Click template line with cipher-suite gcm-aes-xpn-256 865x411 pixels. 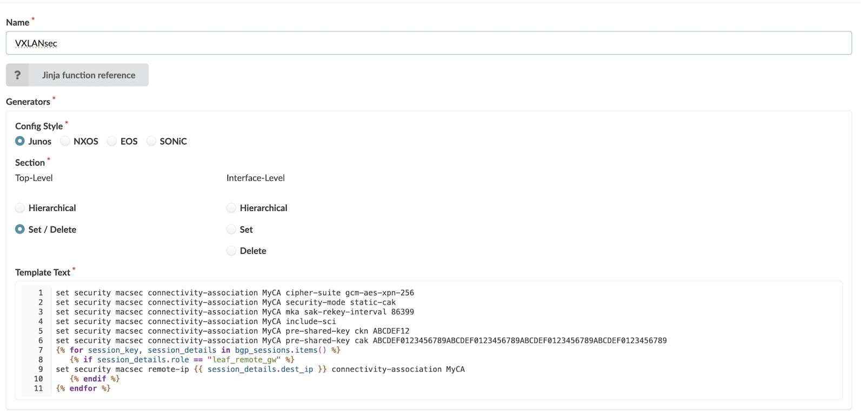[x=235, y=293]
